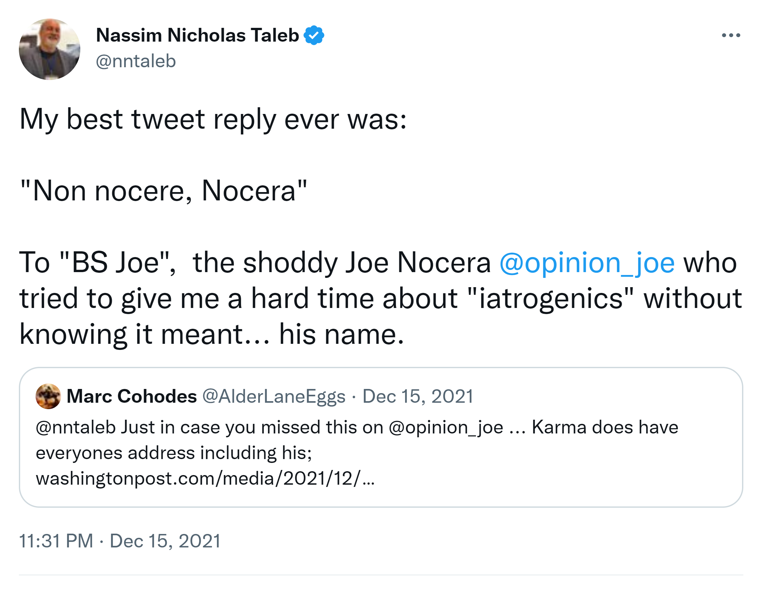Viewport: 759px width, 590px height.
Task: Click the word "iatrogenics" in the tweet
Action: point(550,299)
